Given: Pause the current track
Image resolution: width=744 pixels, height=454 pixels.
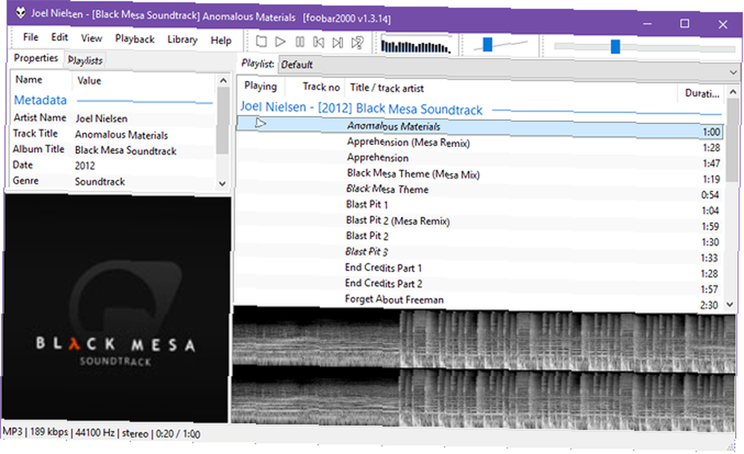Looking at the screenshot, I should 300,42.
